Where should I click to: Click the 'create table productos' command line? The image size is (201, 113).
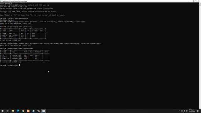43,22
